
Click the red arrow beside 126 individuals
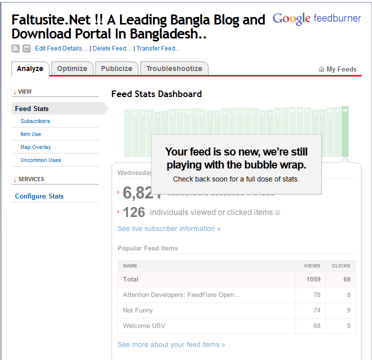coord(118,212)
